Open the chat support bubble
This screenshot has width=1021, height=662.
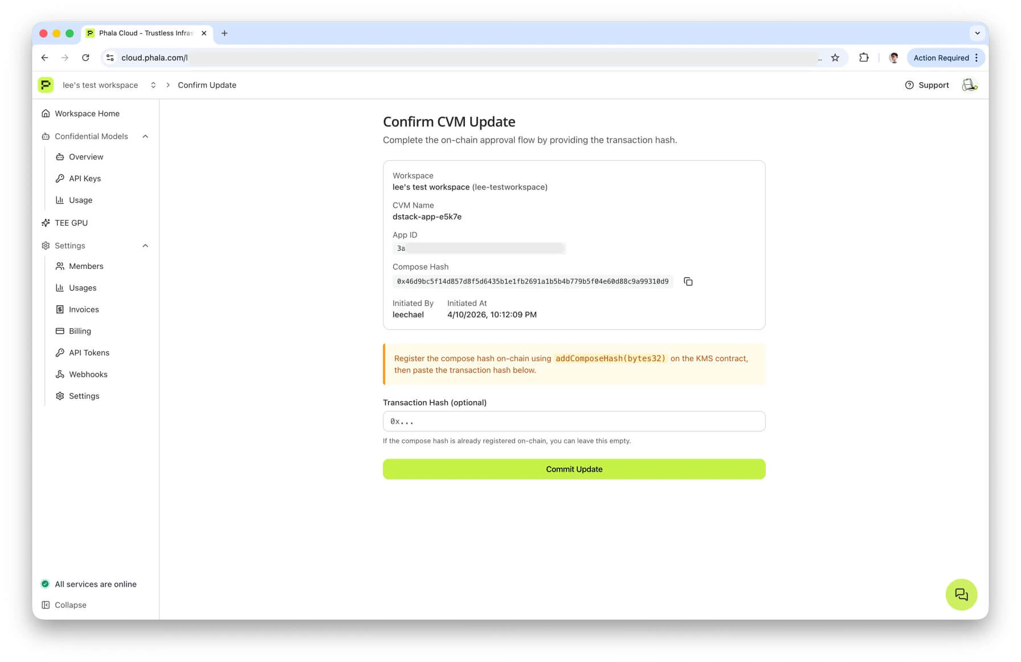click(961, 594)
